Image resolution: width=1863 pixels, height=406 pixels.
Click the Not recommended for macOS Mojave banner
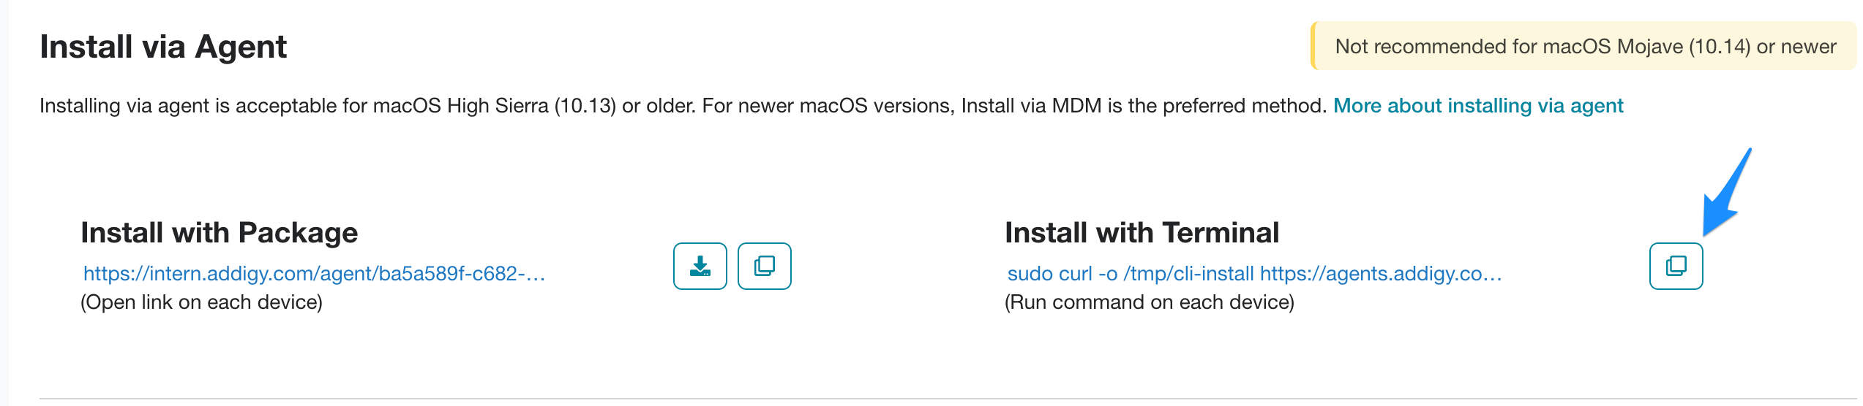tap(1584, 46)
